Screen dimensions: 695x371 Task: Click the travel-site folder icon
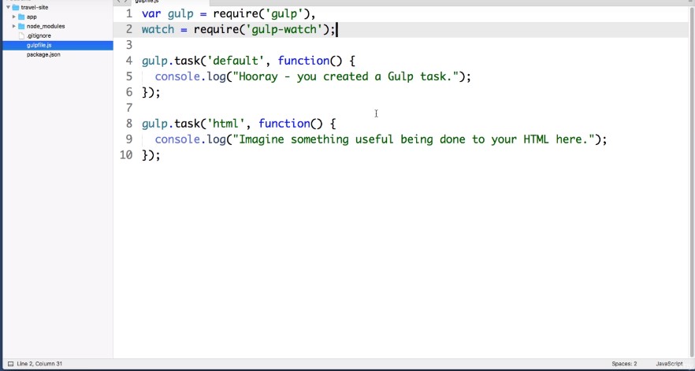pyautogui.click(x=16, y=7)
